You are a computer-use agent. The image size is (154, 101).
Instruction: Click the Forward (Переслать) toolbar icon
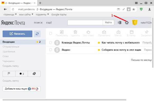point(62,32)
